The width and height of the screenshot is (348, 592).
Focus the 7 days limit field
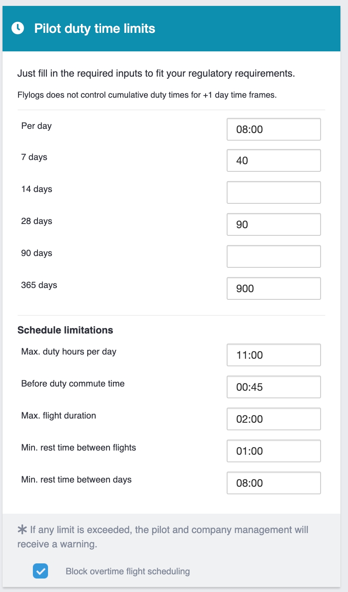[273, 160]
